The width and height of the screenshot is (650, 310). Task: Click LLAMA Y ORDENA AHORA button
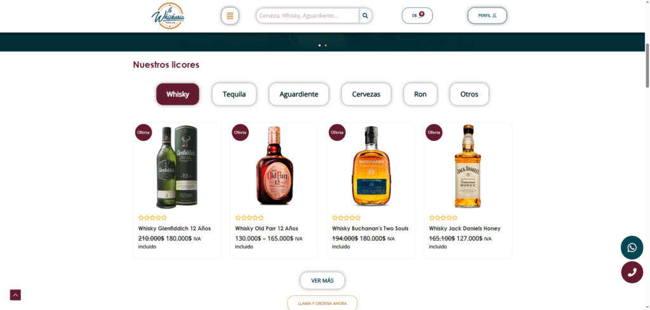click(322, 304)
